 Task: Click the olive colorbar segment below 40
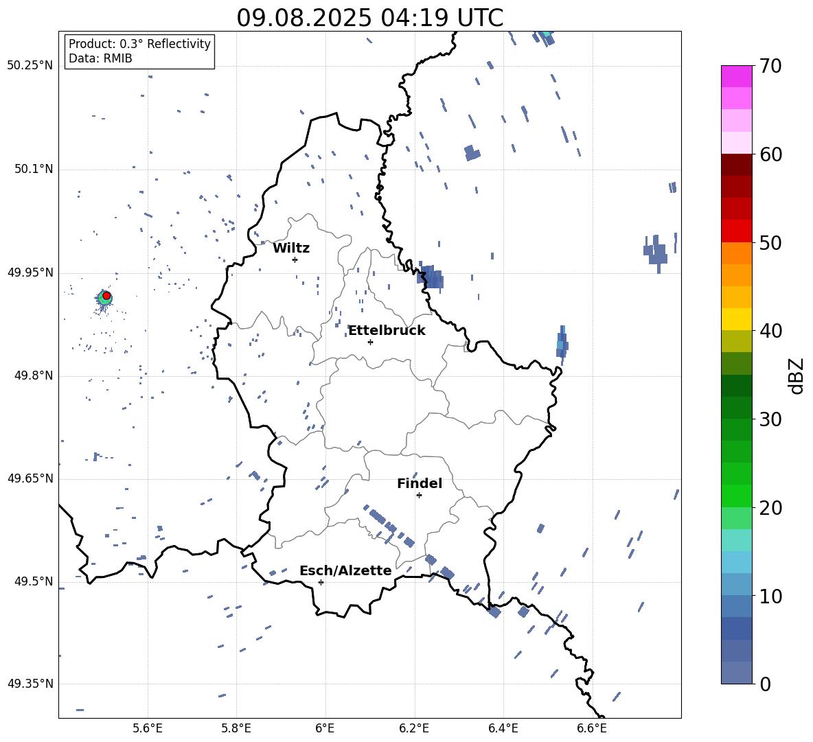pos(736,341)
